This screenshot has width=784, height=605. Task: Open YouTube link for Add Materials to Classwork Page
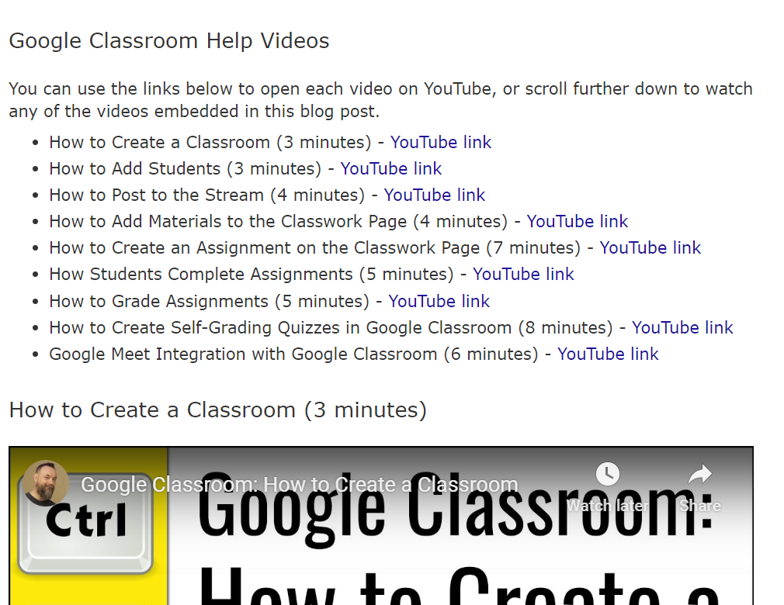tap(577, 221)
